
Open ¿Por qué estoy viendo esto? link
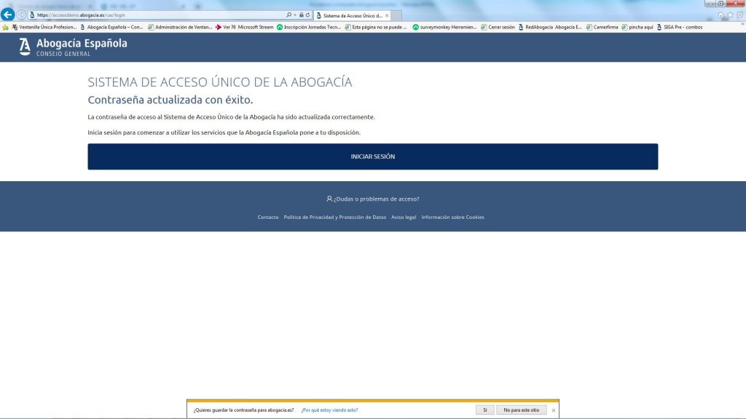[329, 410]
